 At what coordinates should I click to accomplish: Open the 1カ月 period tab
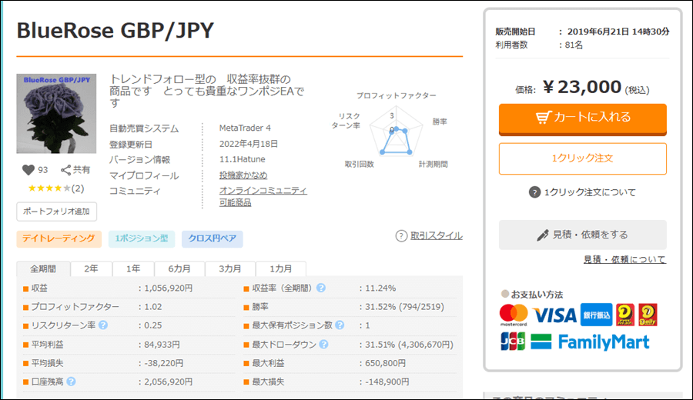click(x=280, y=269)
